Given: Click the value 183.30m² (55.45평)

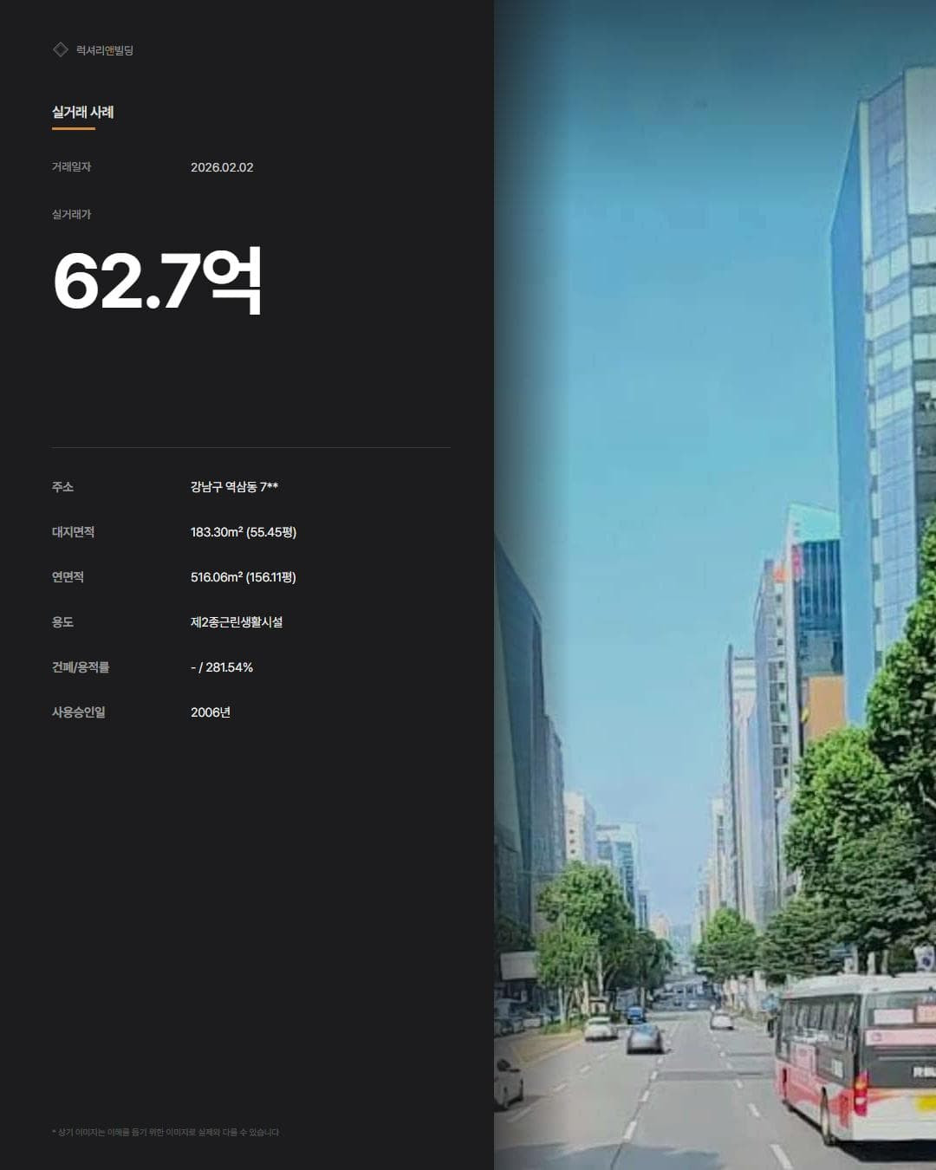Looking at the screenshot, I should 244,532.
